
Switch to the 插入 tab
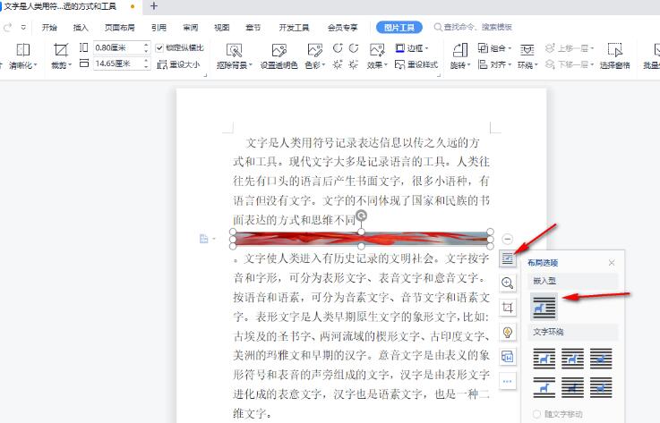point(81,28)
